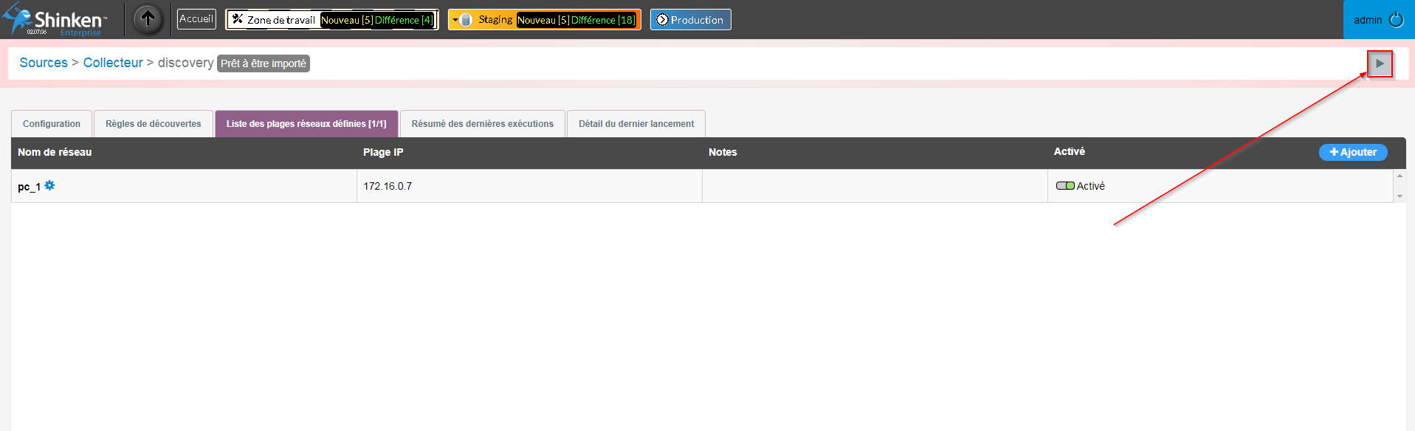
Task: Click the round up-arrow button
Action: [148, 19]
